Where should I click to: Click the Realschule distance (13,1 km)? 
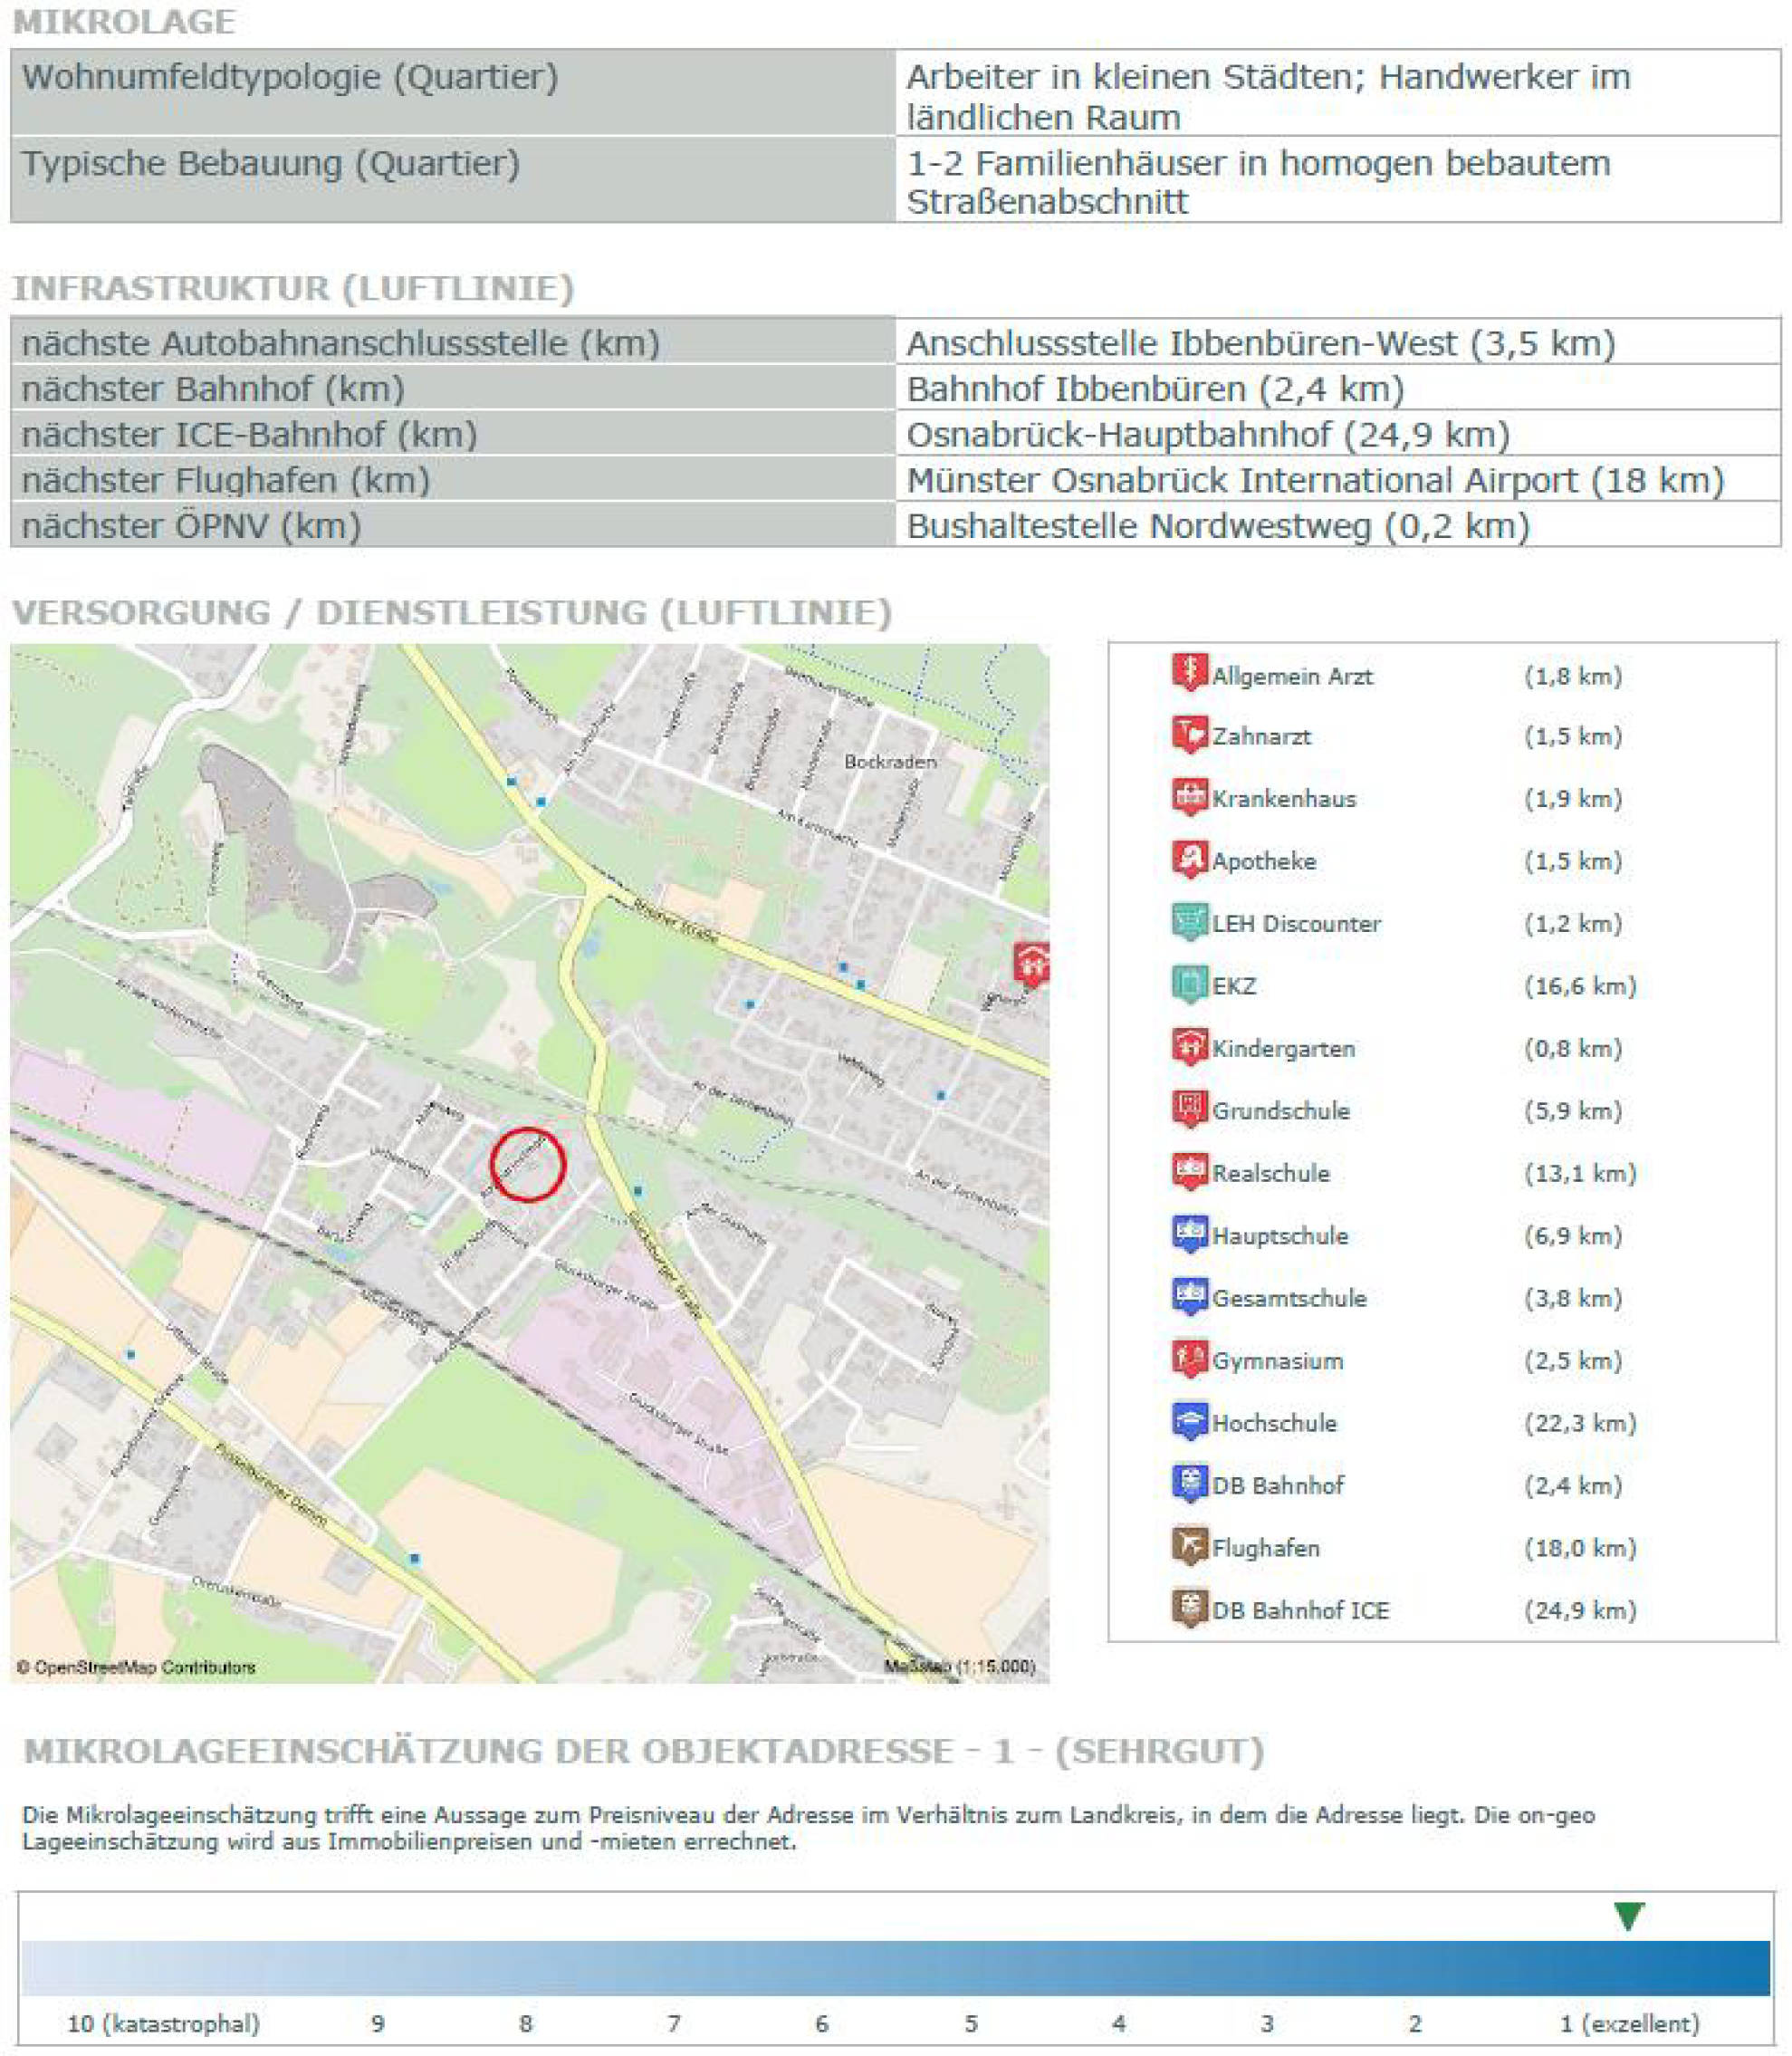click(1580, 1173)
